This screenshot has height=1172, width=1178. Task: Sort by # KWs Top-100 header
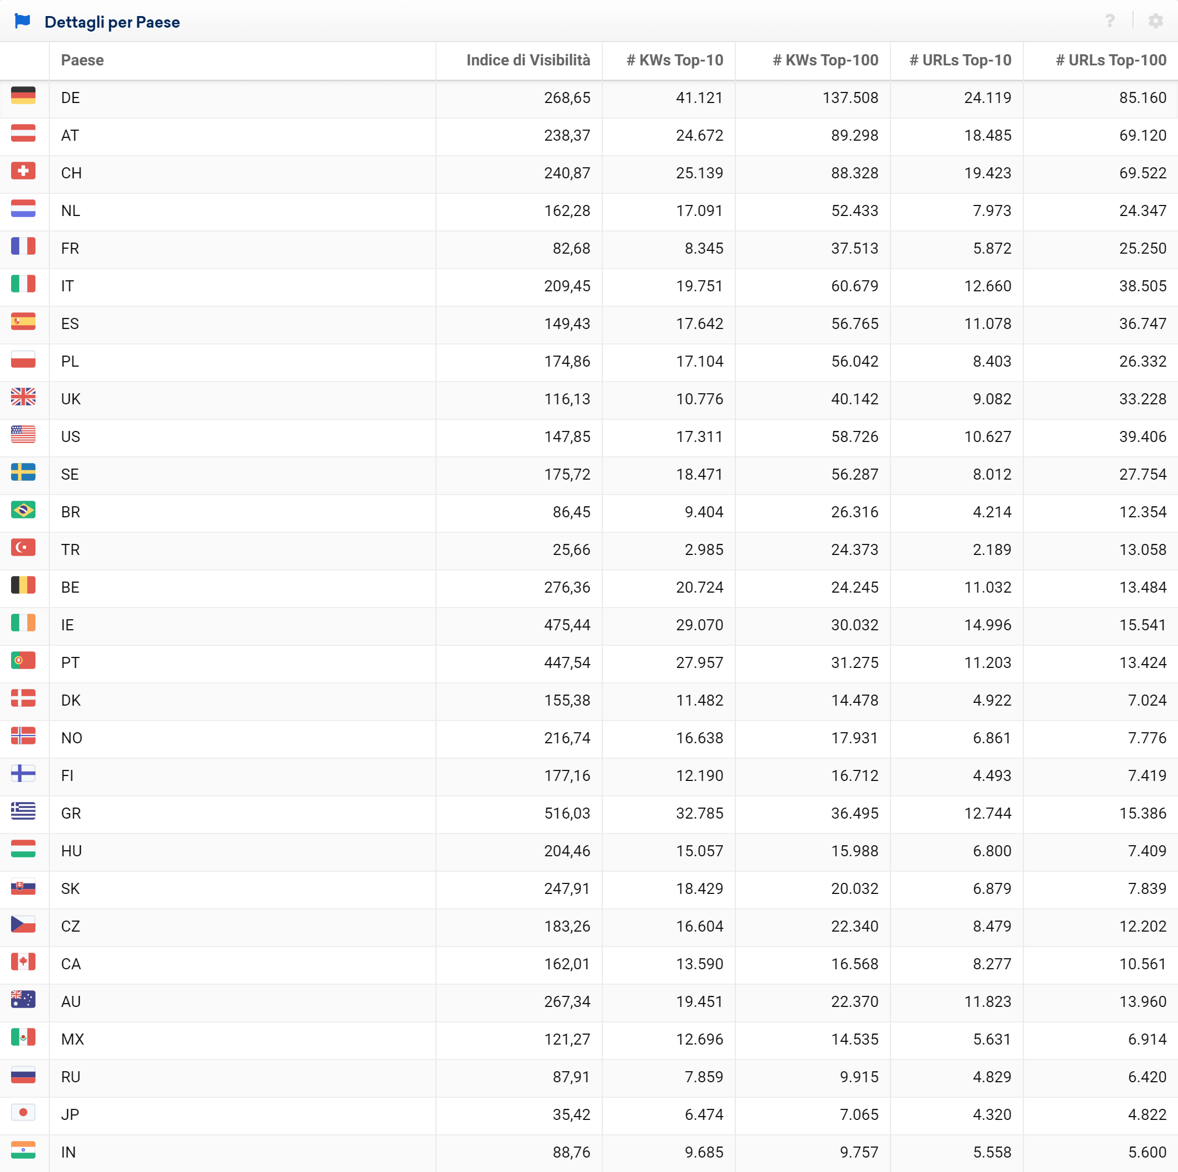(826, 60)
